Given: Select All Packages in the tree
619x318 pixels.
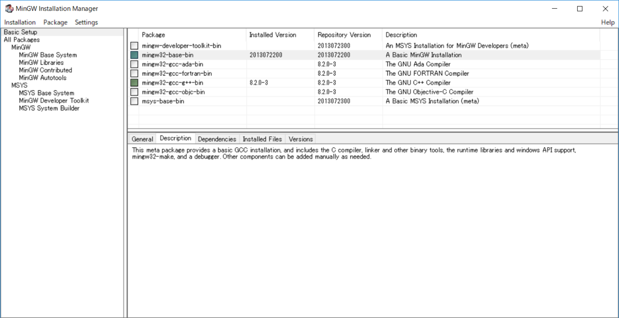Looking at the screenshot, I should pos(22,40).
